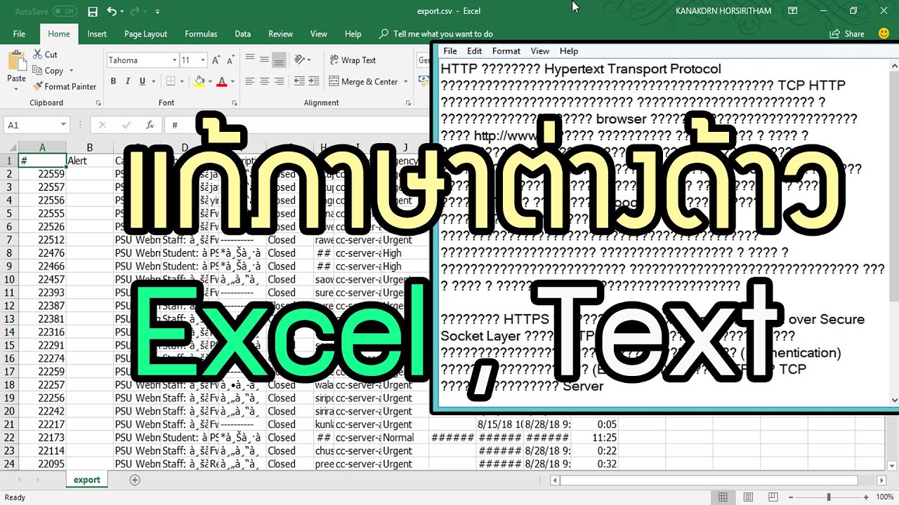899x505 pixels.
Task: Switch to the Page Layout ribbon tab
Action: click(x=145, y=34)
